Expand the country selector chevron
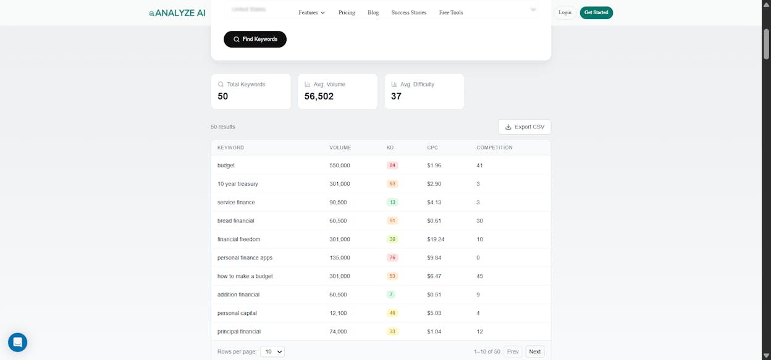The height and width of the screenshot is (360, 771). (533, 9)
